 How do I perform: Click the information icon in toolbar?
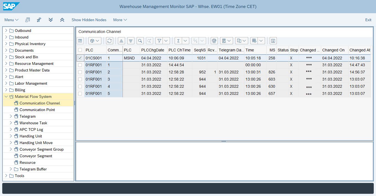point(273,41)
